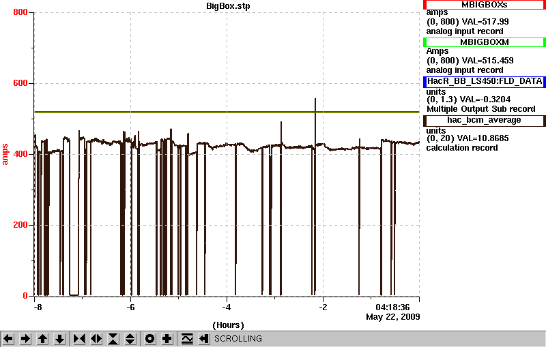Zoom in on the time axis with the bowtie icon
The height and width of the screenshot is (347, 546).
[79, 339]
